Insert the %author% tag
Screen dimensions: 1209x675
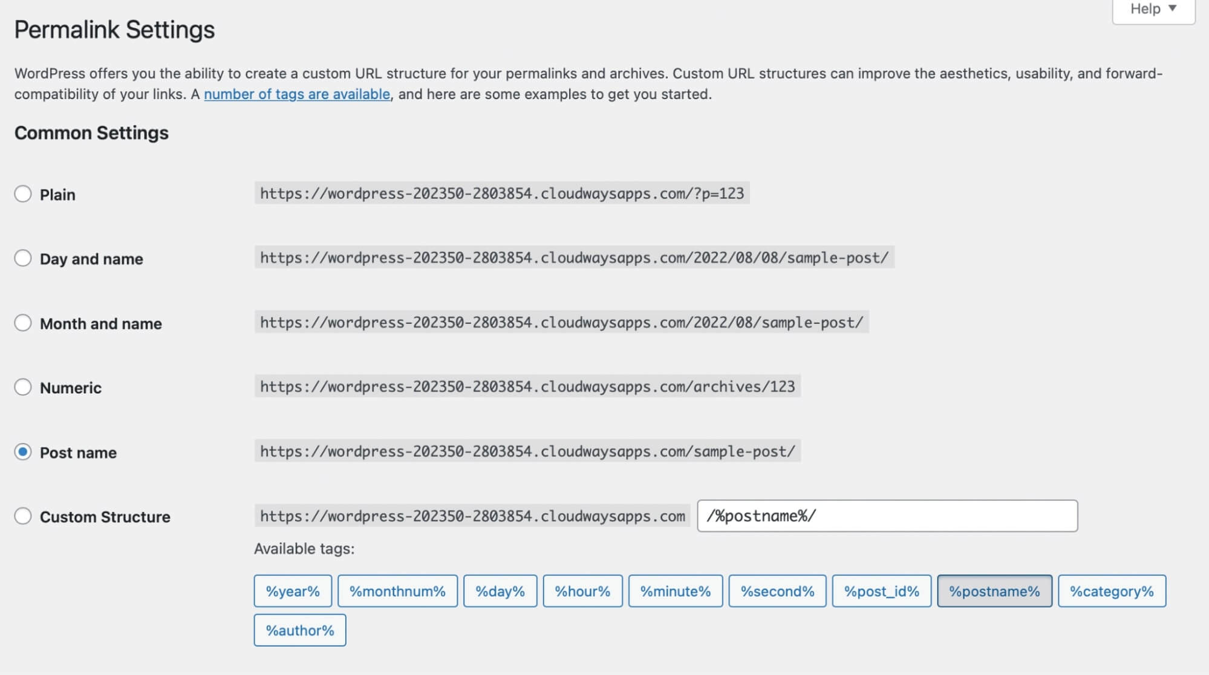click(300, 630)
